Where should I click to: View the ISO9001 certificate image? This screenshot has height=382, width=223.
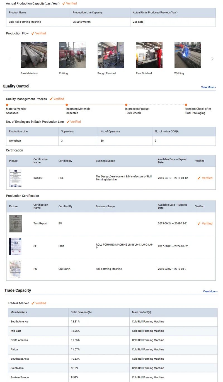coord(15,178)
